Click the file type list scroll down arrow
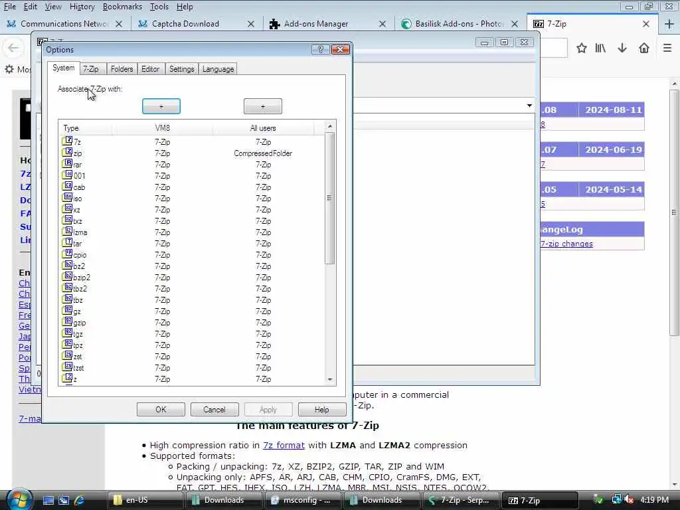 coord(330,379)
